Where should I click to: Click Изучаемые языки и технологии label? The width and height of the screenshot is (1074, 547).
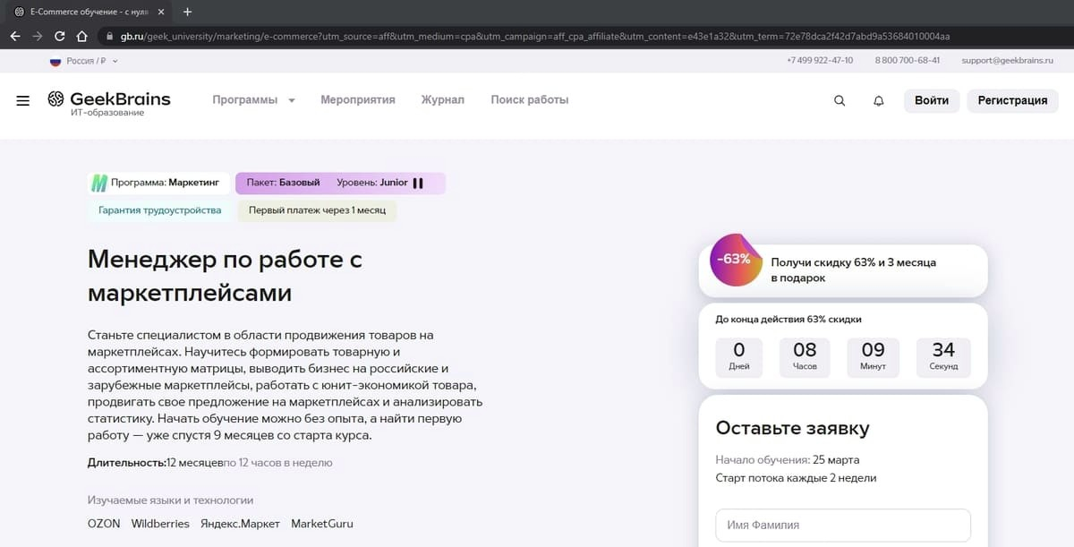click(x=170, y=500)
